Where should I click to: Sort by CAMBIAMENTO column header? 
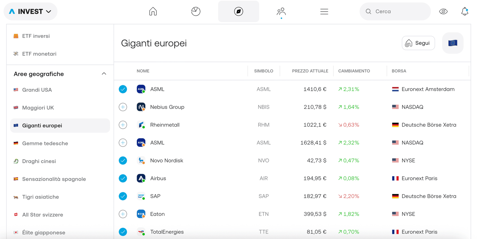[354, 71]
